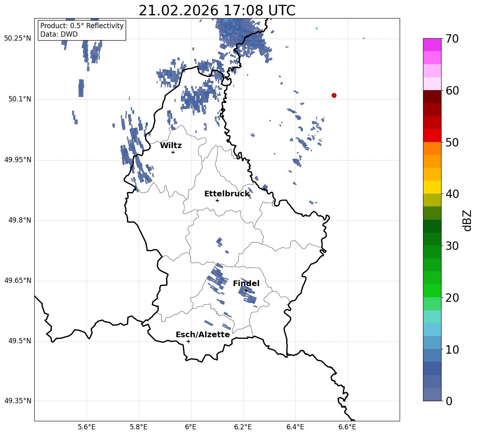Viewport: 477px width, 435px height.
Task: Click the 30 label on the colorbar
Action: click(452, 245)
